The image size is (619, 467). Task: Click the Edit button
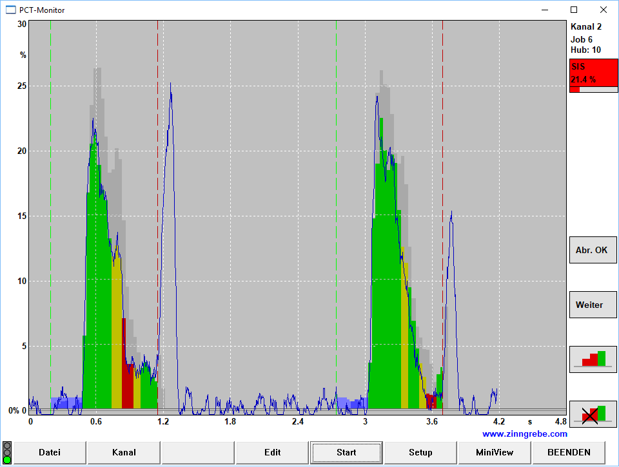(x=272, y=452)
